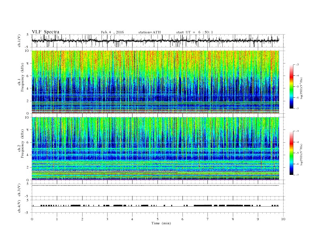
Task: Click the time axis tick label "5"
Action: coord(157,219)
